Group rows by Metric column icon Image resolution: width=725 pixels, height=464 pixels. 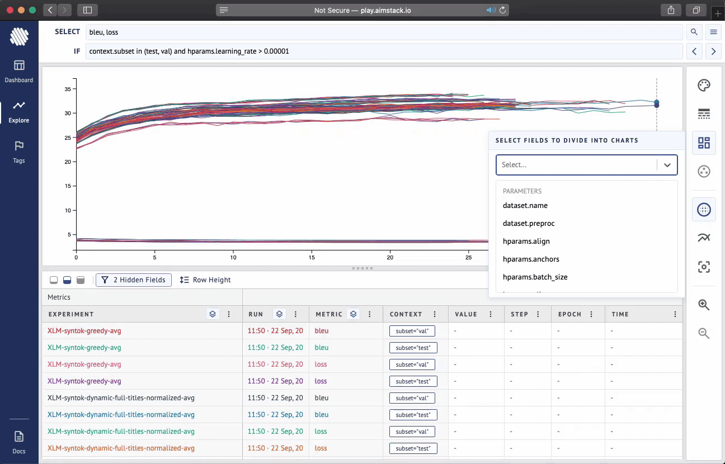tap(354, 314)
